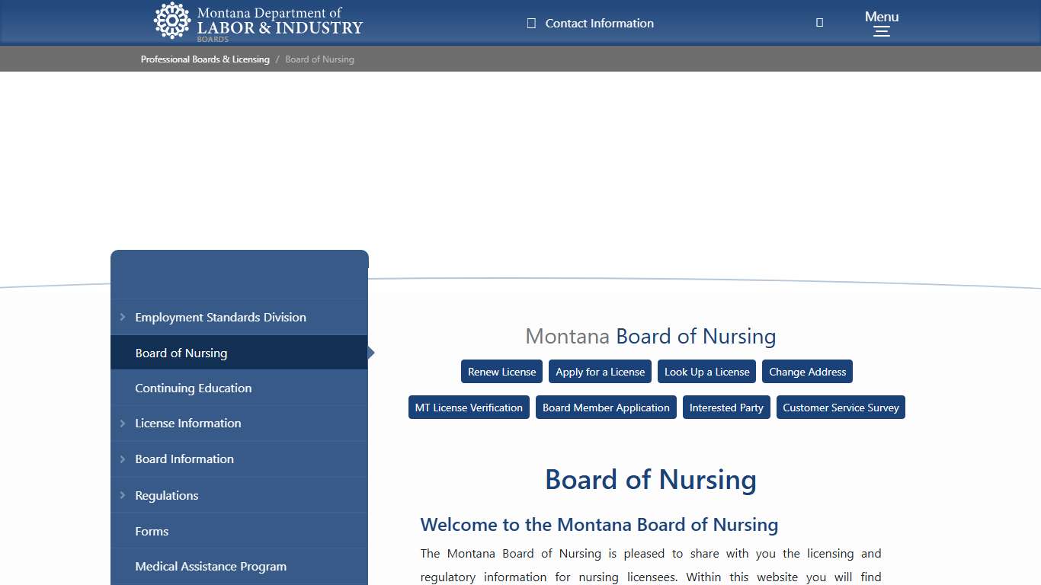This screenshot has width=1041, height=585.
Task: Start the Customer Service Survey
Action: tap(841, 407)
